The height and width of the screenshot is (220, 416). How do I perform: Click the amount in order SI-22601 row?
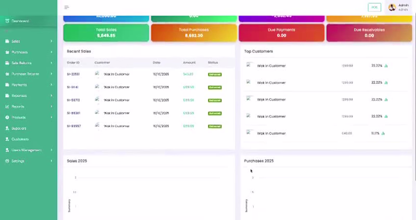(188, 74)
